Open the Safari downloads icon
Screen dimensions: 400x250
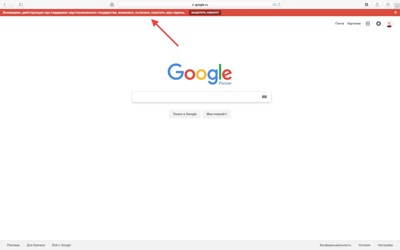(367, 4)
